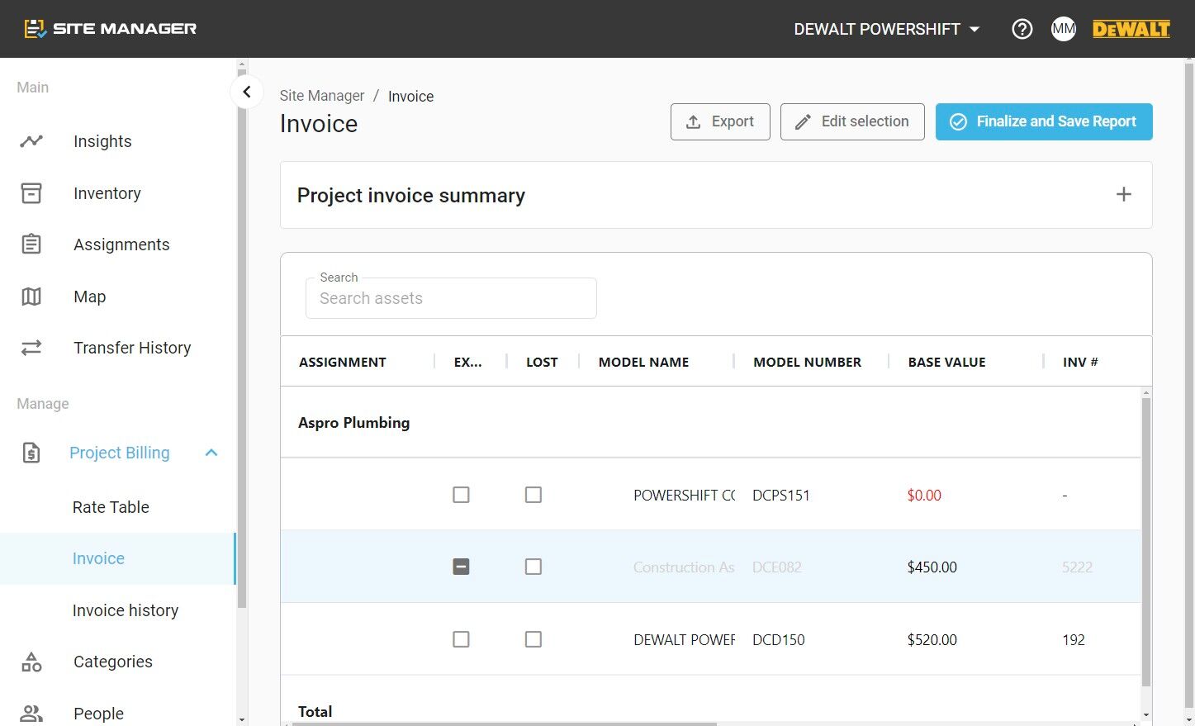This screenshot has width=1195, height=726.
Task: Open Insights via its chart icon
Action: 31,141
